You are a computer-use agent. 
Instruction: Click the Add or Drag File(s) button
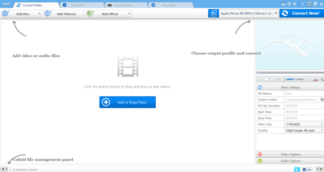127,102
